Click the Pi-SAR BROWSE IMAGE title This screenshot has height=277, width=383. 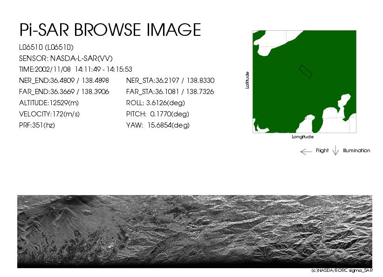click(x=110, y=30)
